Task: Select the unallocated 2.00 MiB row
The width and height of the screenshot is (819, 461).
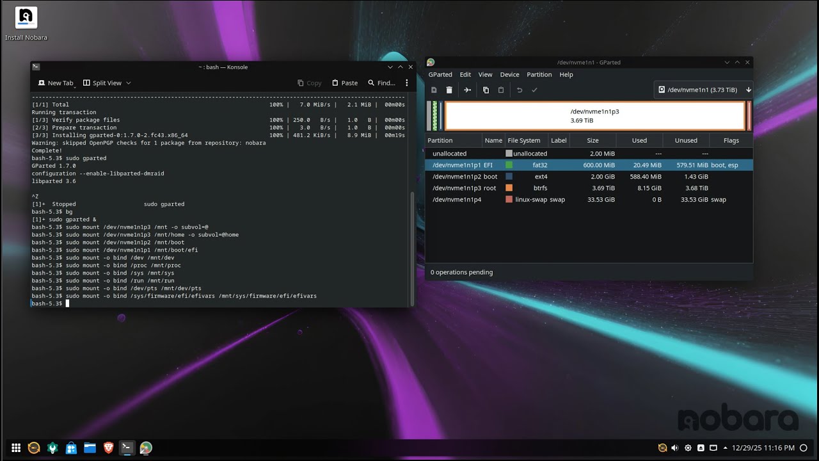Action: 589,154
